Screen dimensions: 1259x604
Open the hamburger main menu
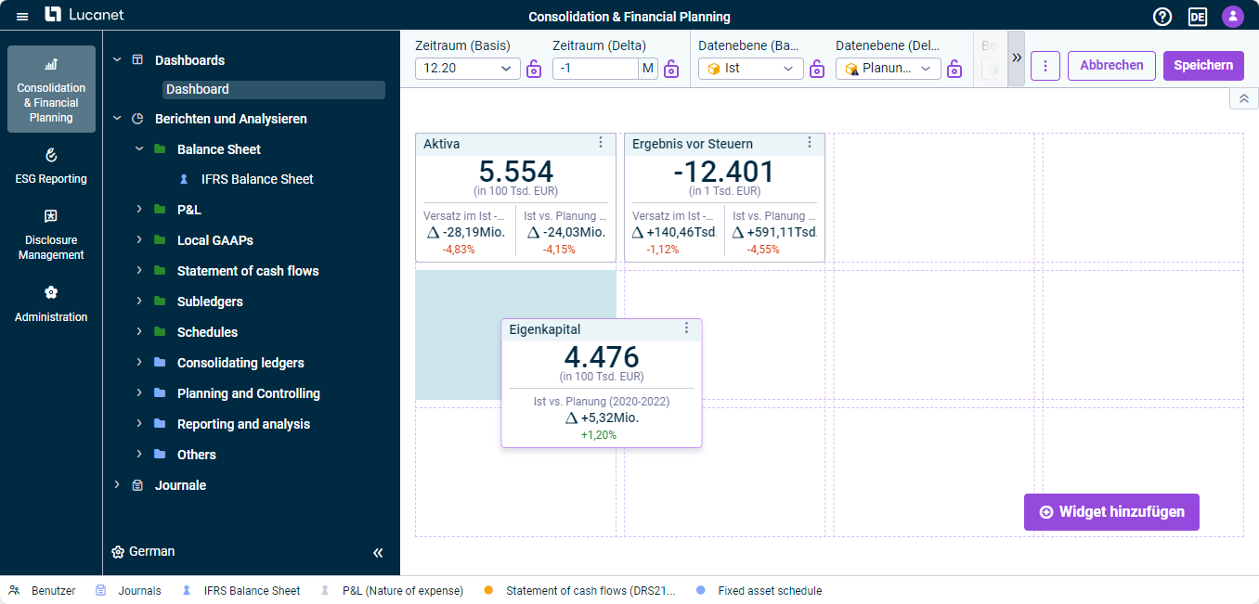[22, 16]
